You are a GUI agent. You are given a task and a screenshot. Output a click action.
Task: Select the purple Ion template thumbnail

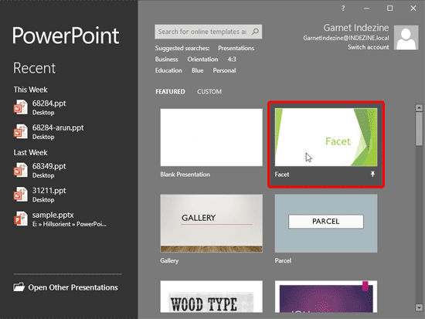coord(326,297)
